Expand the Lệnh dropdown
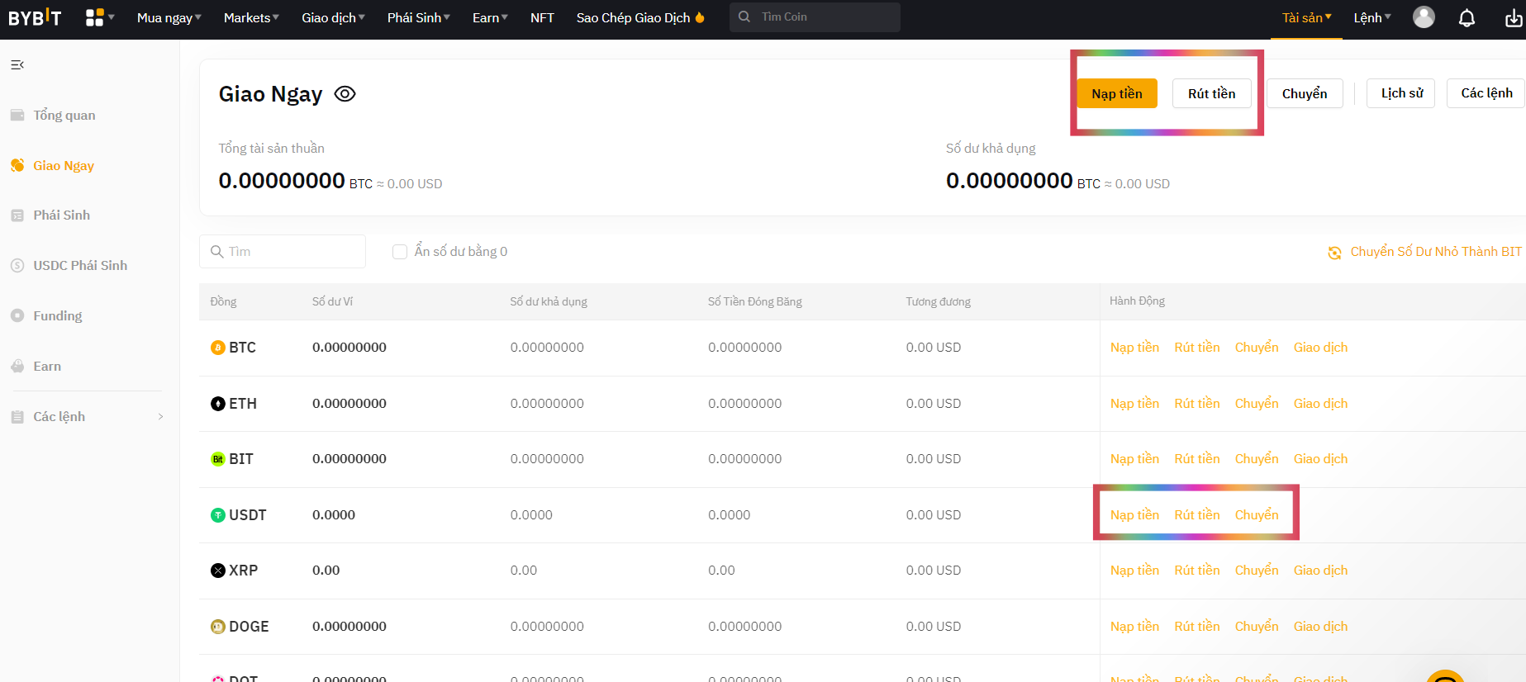The height and width of the screenshot is (682, 1526). [x=1372, y=17]
